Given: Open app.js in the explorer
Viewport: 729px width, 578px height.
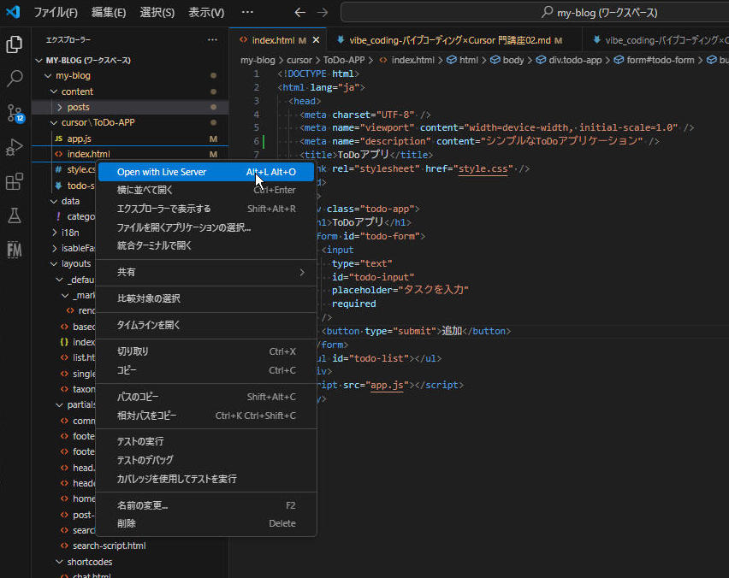Looking at the screenshot, I should click(79, 138).
